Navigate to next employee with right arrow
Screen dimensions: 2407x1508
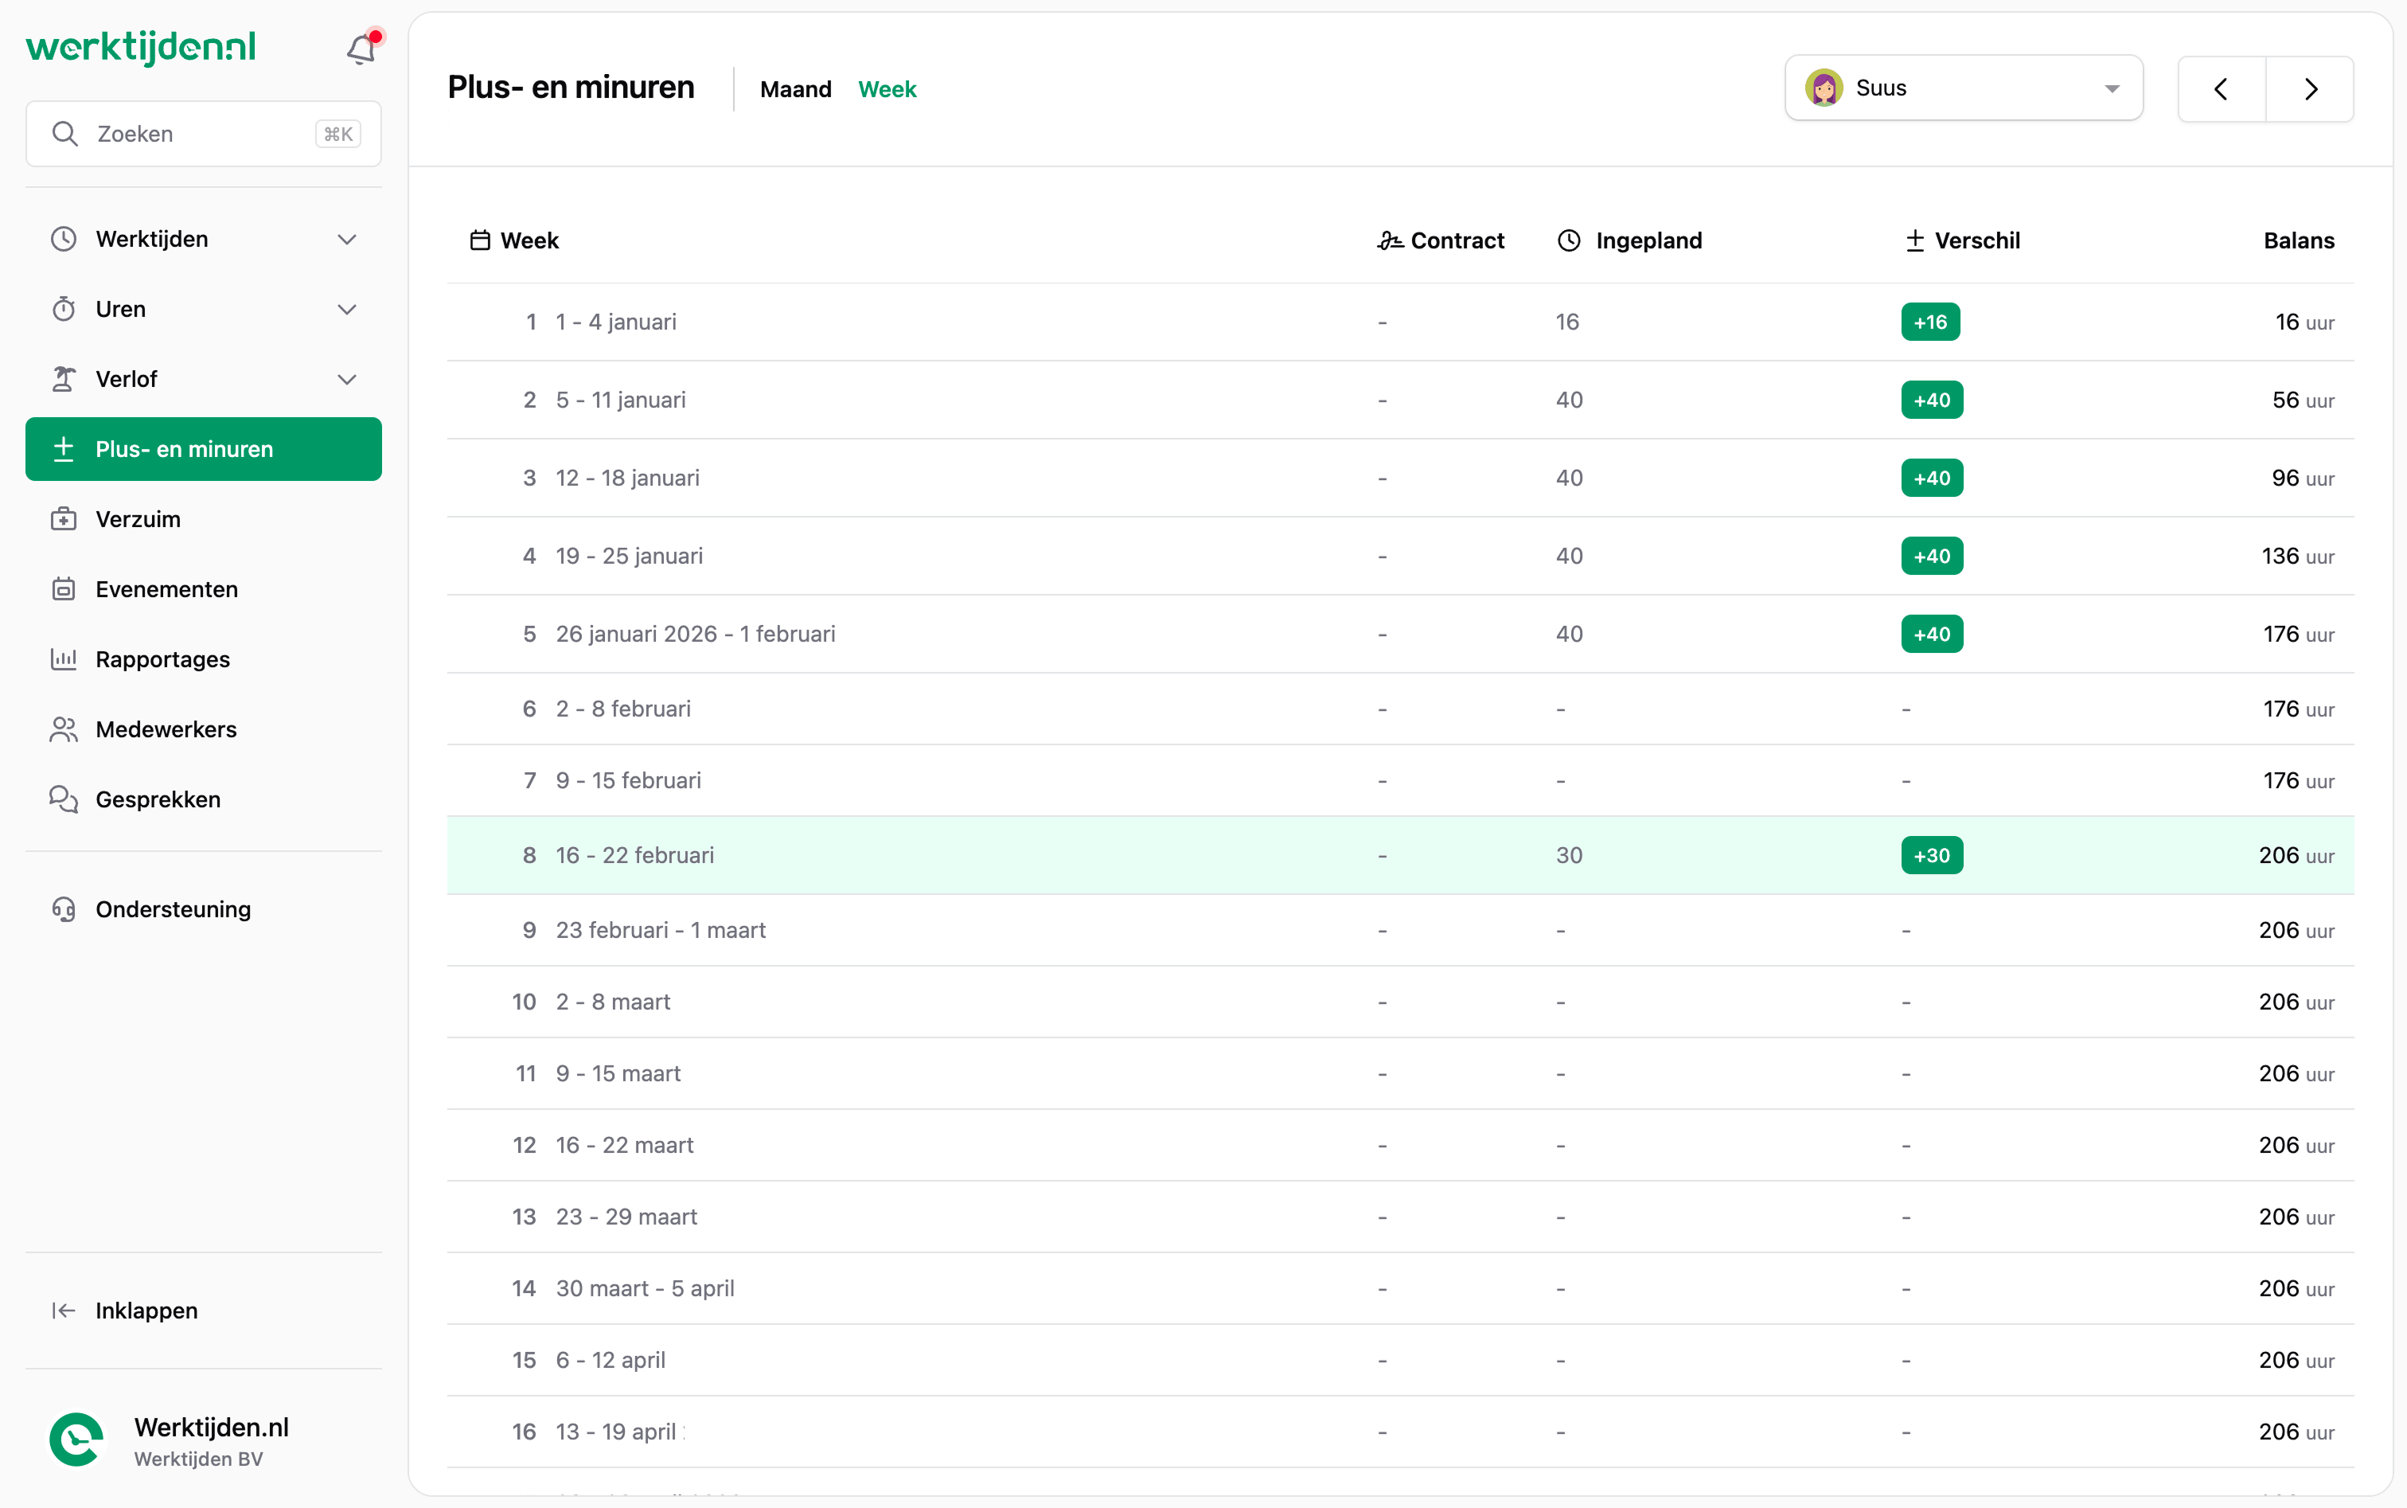coord(2310,88)
